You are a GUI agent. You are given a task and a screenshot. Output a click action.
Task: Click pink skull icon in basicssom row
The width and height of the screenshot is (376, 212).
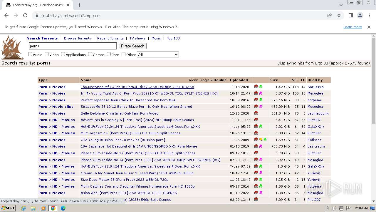coord(261,146)
